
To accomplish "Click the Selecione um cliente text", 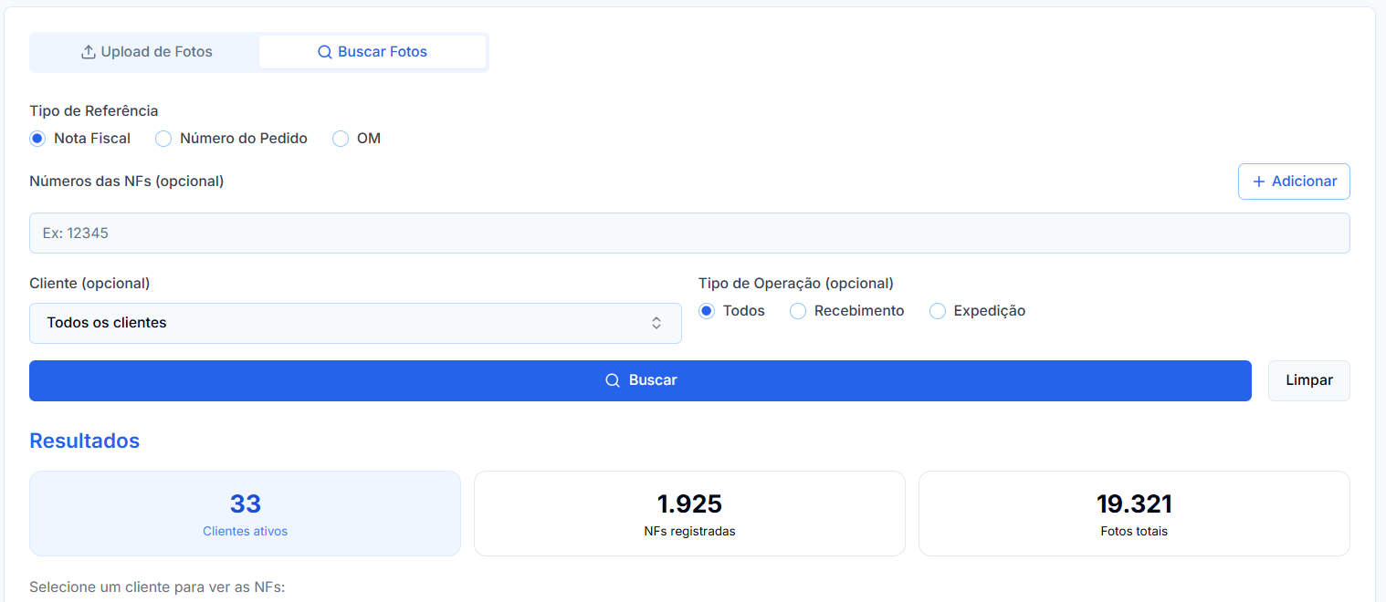I will point(157,586).
